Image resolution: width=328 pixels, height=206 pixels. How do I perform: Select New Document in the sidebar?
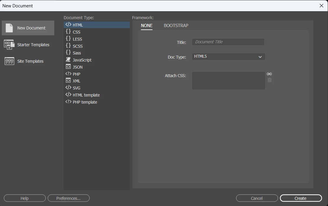28,28
